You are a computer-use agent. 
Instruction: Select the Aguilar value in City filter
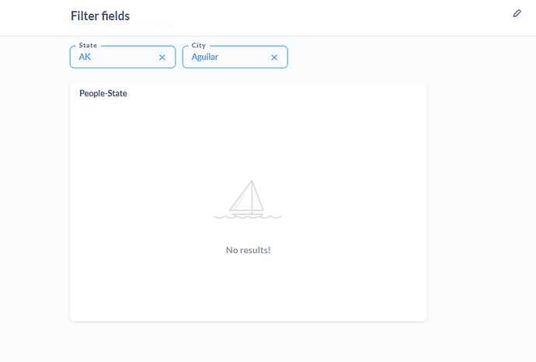(205, 57)
